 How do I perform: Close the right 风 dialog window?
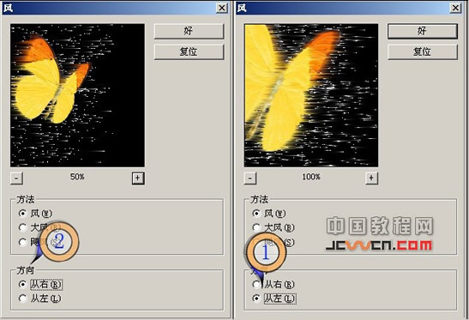455,8
